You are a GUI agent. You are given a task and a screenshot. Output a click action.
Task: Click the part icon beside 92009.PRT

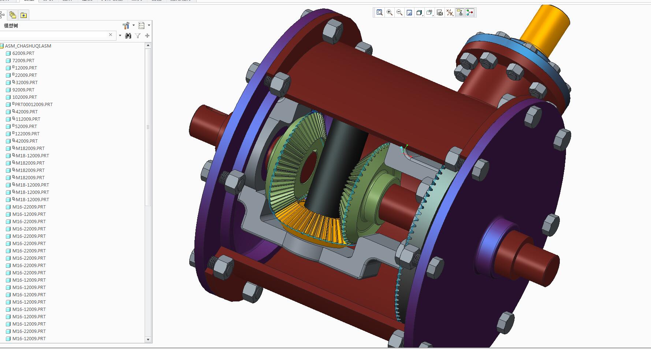coord(8,90)
